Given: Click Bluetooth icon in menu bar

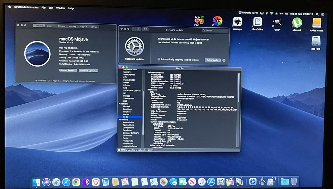Looking at the screenshot, I should pyautogui.click(x=267, y=13).
